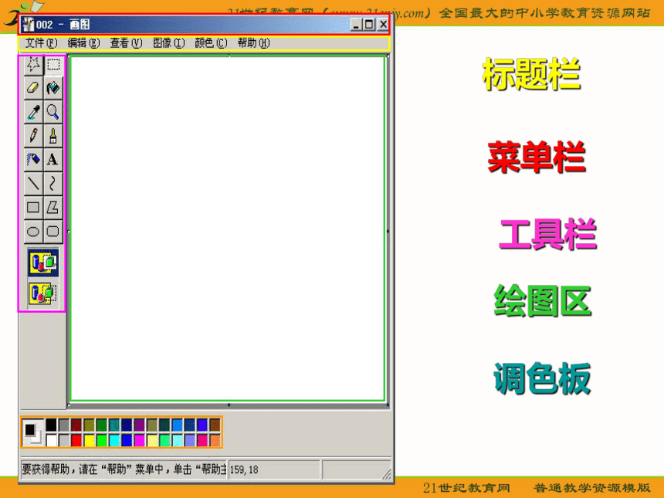Viewport: 664px width, 498px height.
Task: Select the Polygon shape tool
Action: (53, 208)
